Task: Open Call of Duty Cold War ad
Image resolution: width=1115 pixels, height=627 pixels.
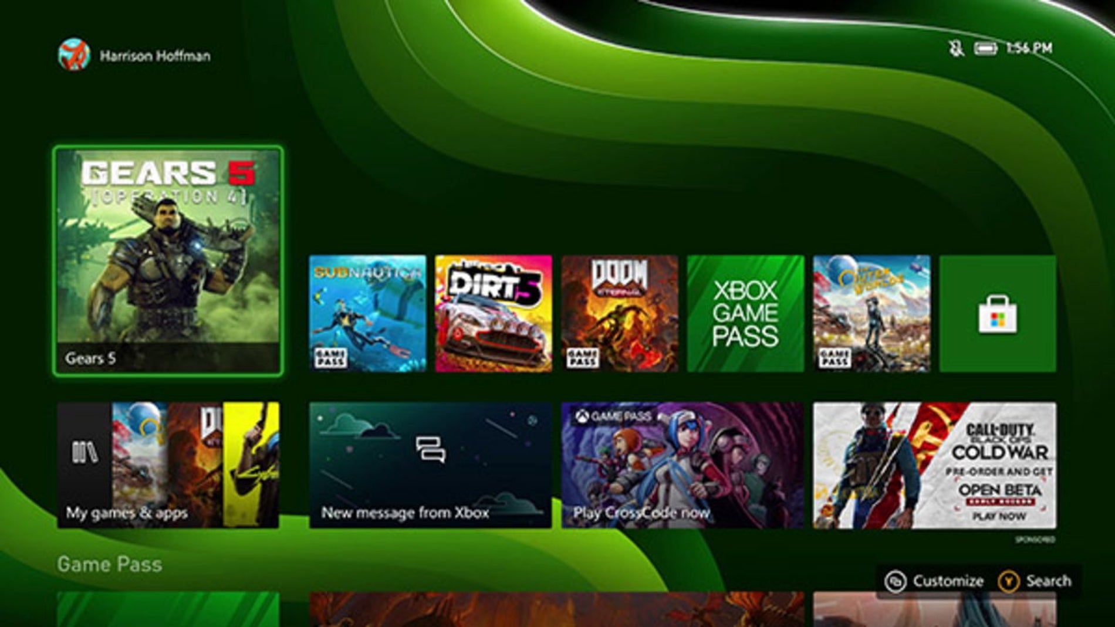Action: pyautogui.click(x=934, y=465)
